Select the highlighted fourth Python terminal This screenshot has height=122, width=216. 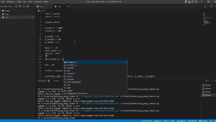coord(208,95)
